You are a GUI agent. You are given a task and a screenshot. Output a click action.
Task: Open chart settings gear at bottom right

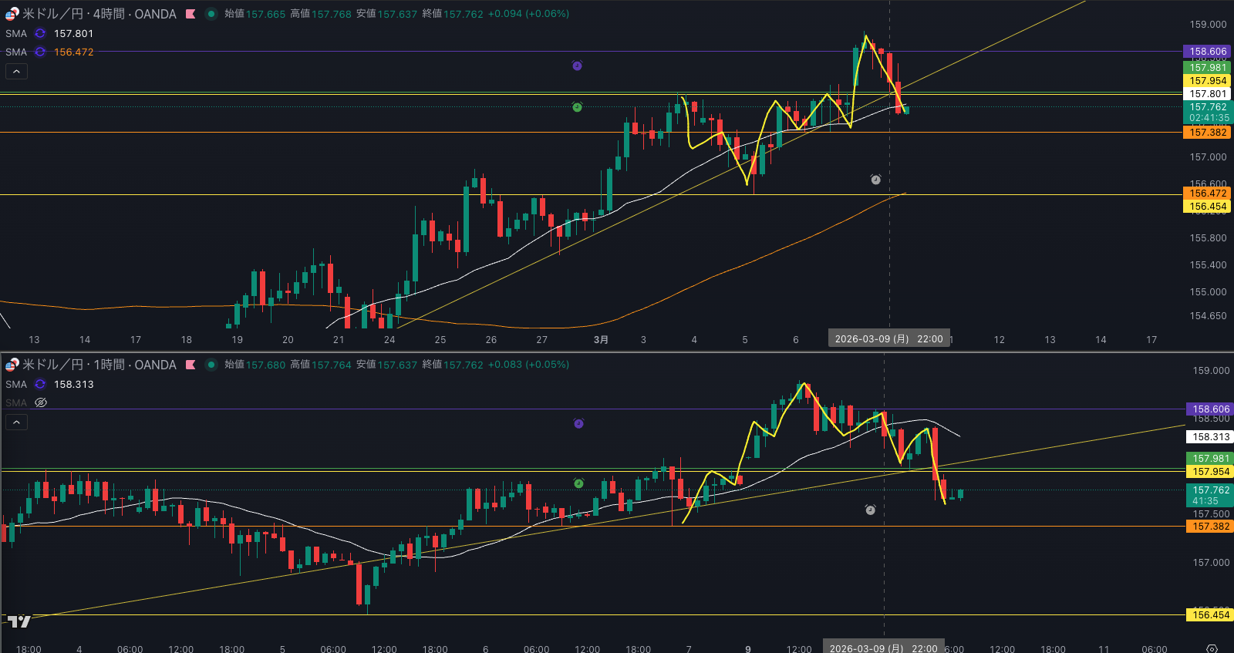click(1212, 648)
